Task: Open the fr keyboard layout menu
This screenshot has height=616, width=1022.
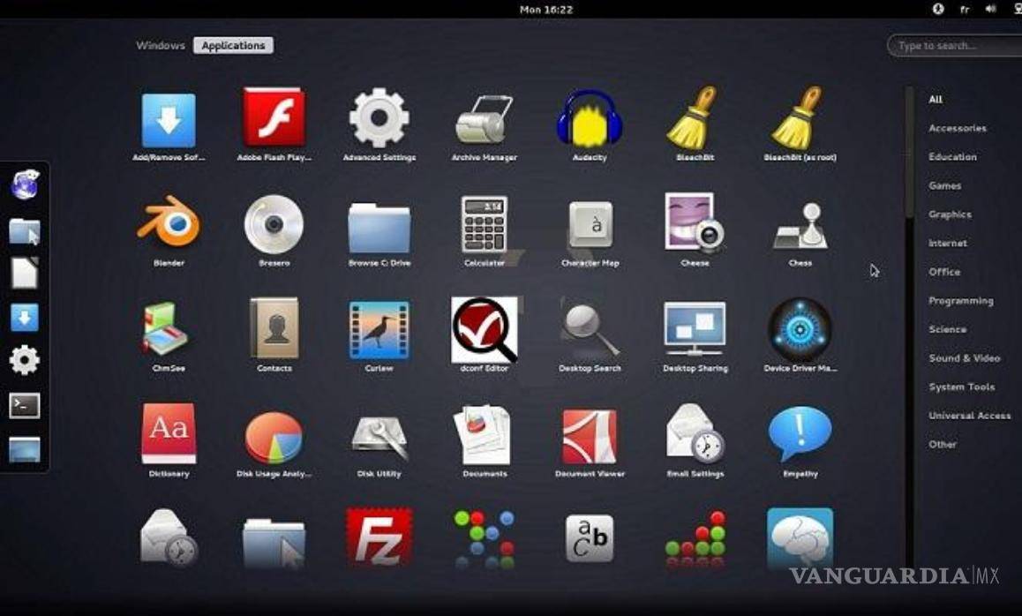Action: (965, 9)
